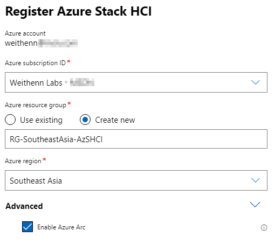275x245 pixels.
Task: Click the Register Azure Stack HCI heading
Action: click(x=78, y=11)
